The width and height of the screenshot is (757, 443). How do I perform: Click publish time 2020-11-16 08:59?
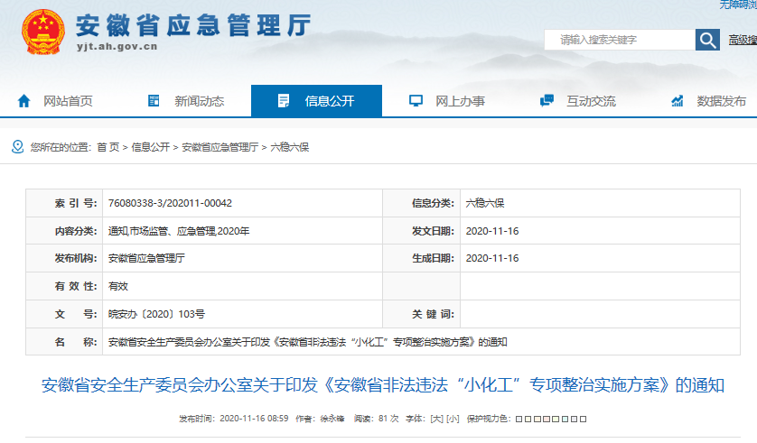pos(254,419)
